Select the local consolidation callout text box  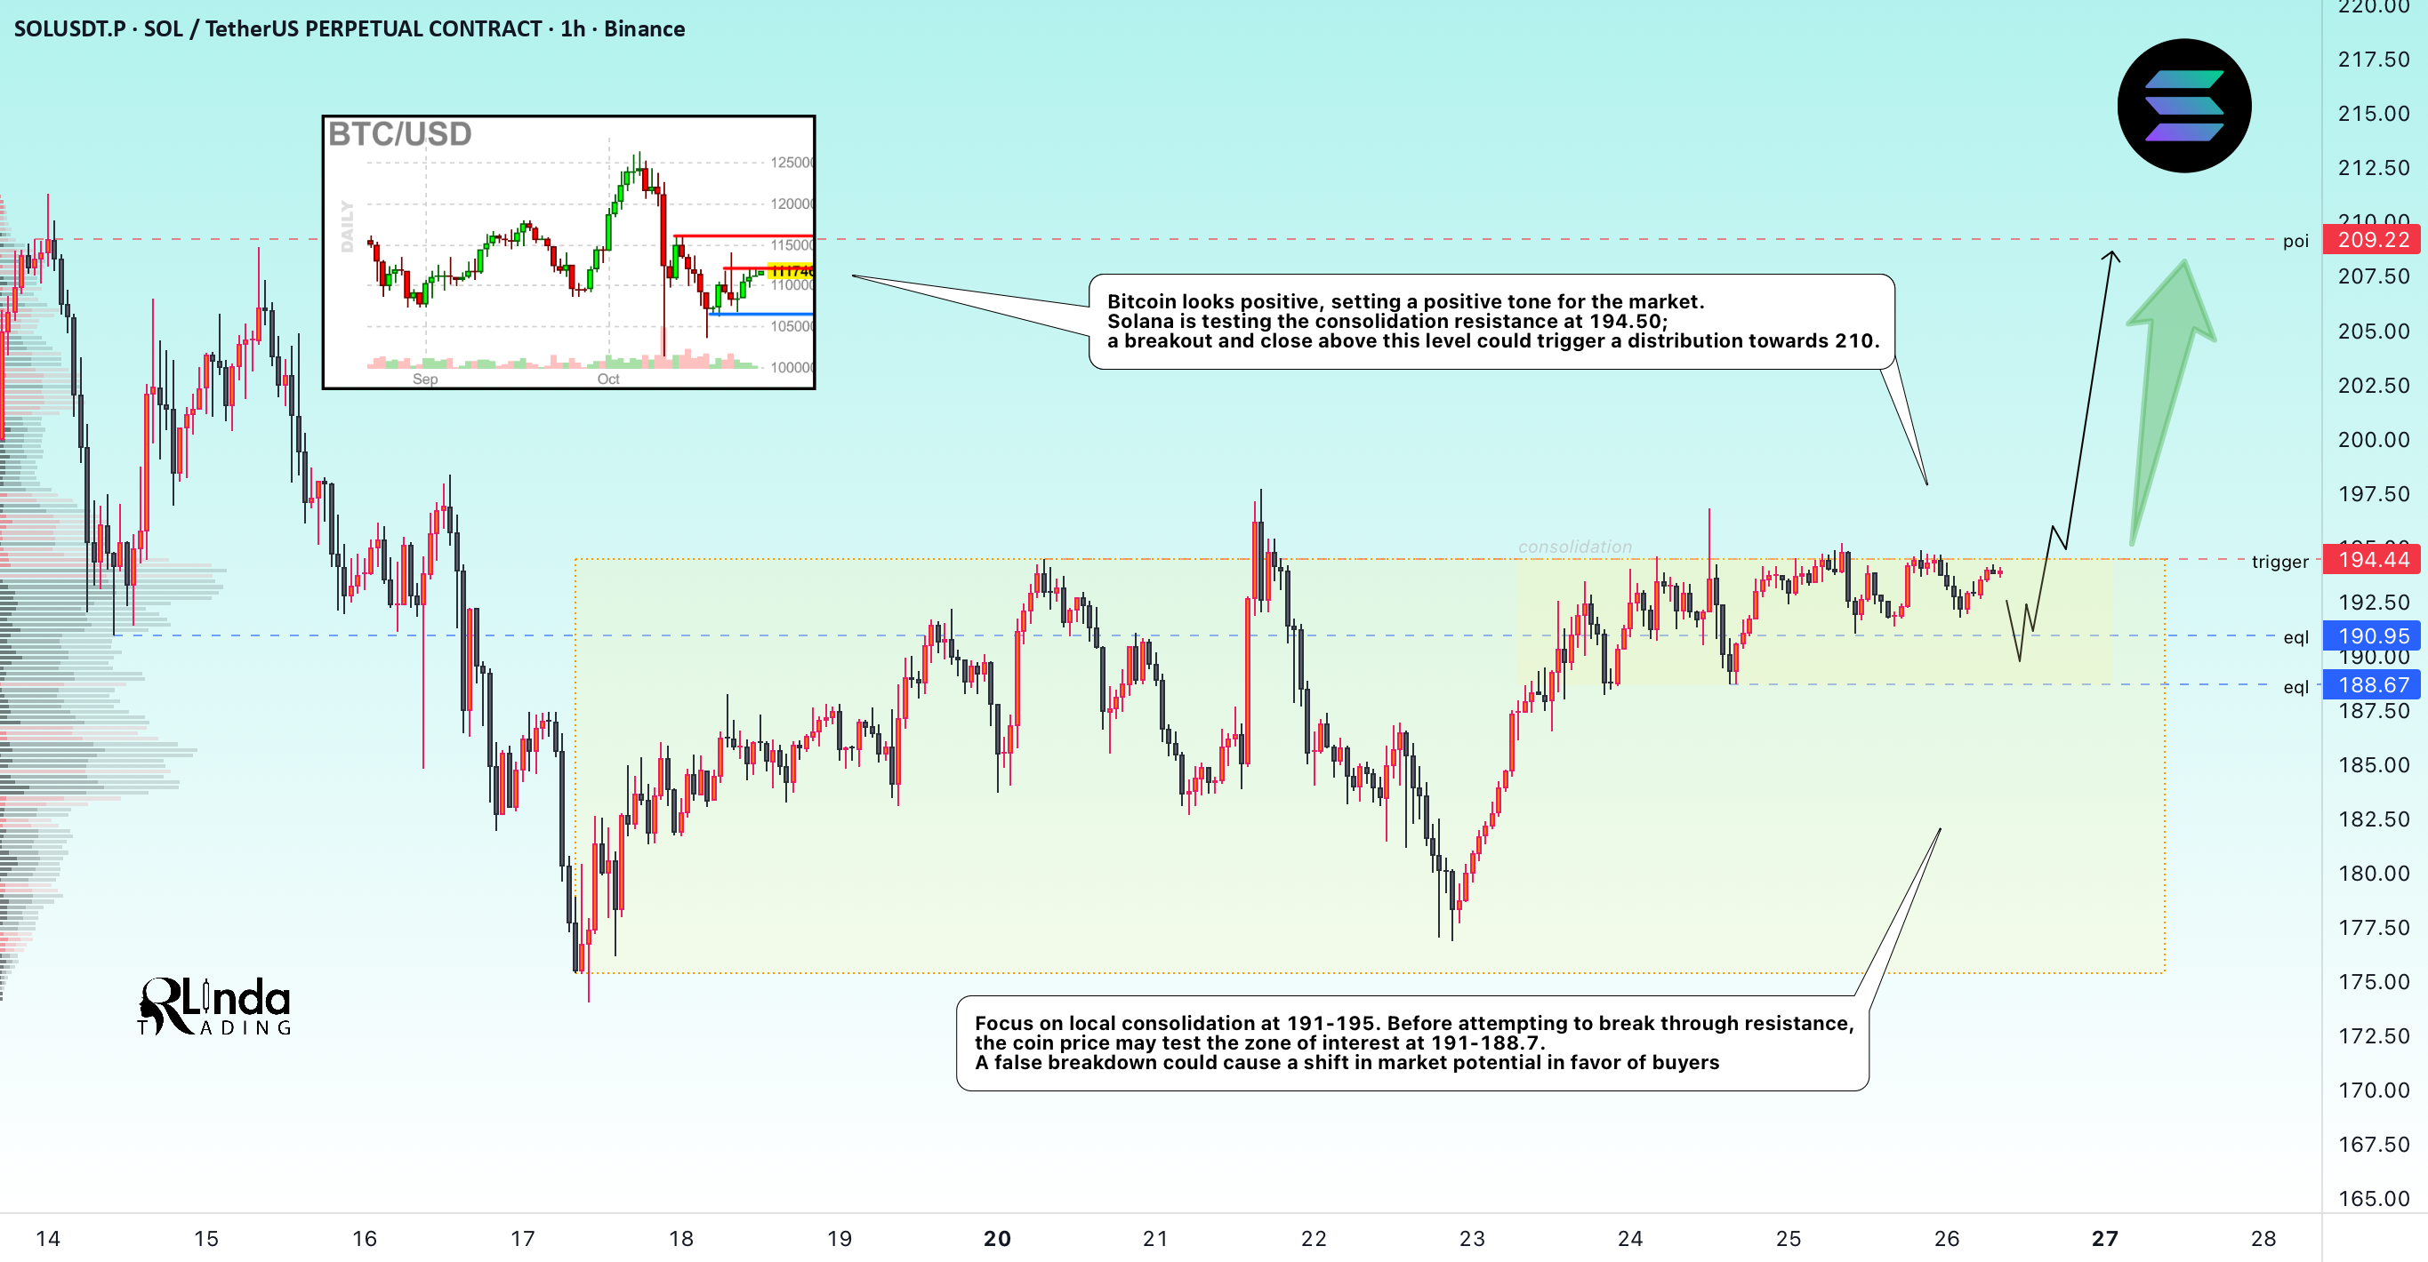tap(1412, 1043)
